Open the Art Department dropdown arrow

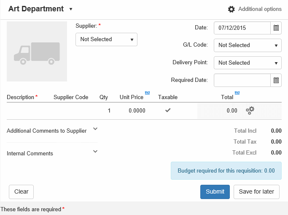pyautogui.click(x=71, y=9)
